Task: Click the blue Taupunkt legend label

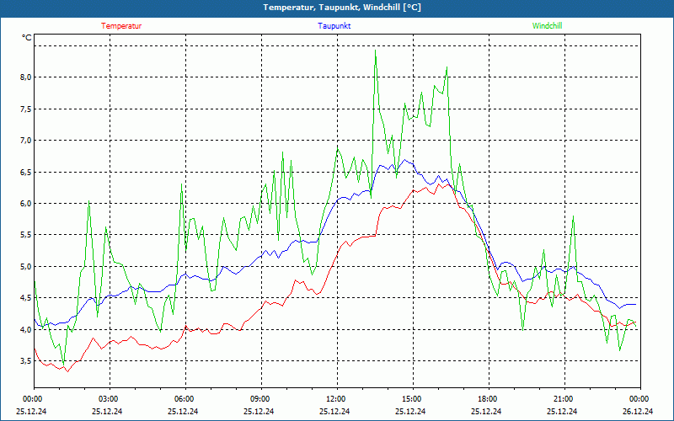Action: tap(334, 26)
